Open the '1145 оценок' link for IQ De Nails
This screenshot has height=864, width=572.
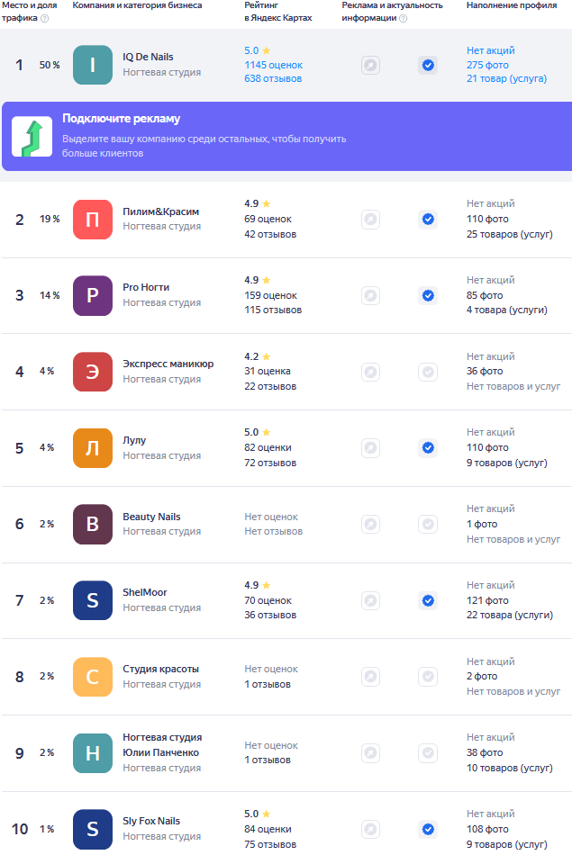(274, 65)
